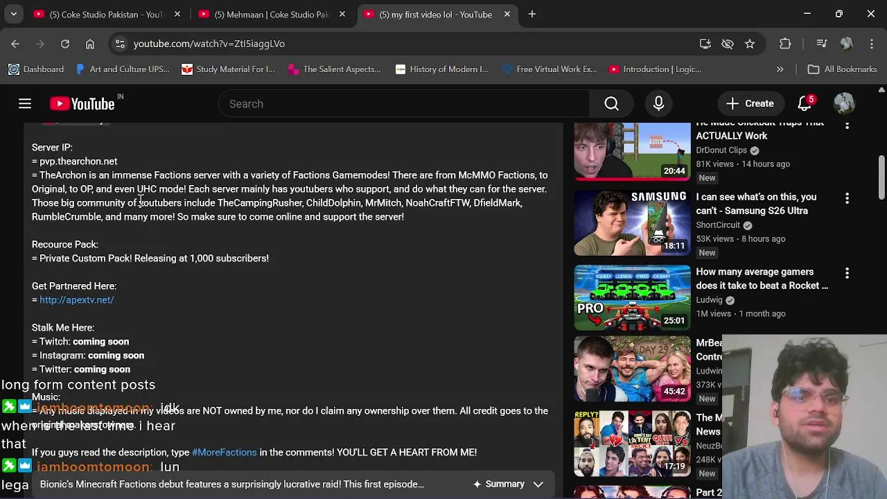Click the #MoreFactions hashtag
Viewport: 887px width, 499px height.
click(225, 453)
